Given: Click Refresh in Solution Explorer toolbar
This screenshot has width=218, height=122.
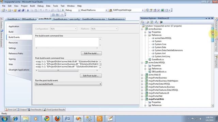Looking at the screenshot, I should click(151, 22).
